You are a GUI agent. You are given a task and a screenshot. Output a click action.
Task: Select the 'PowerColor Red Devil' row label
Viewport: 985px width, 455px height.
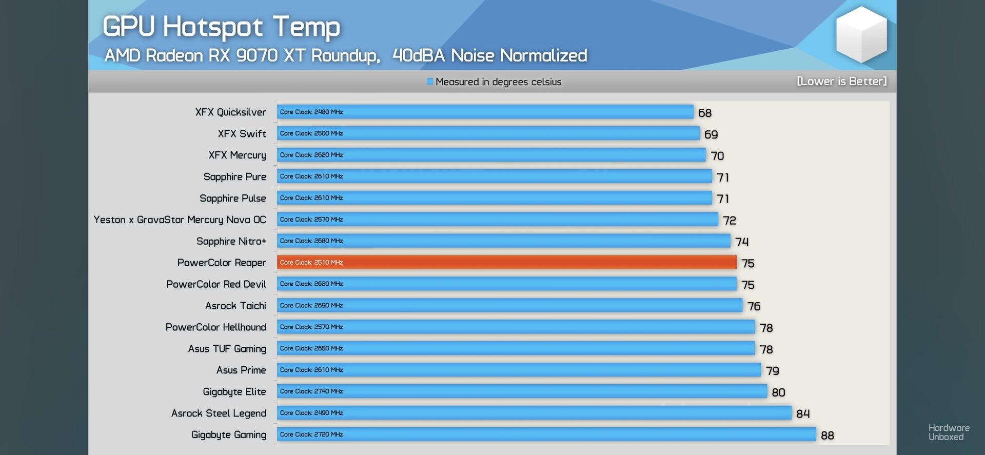(216, 284)
